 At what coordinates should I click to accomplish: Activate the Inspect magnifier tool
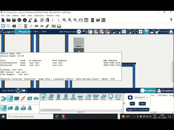tap(8, 26)
